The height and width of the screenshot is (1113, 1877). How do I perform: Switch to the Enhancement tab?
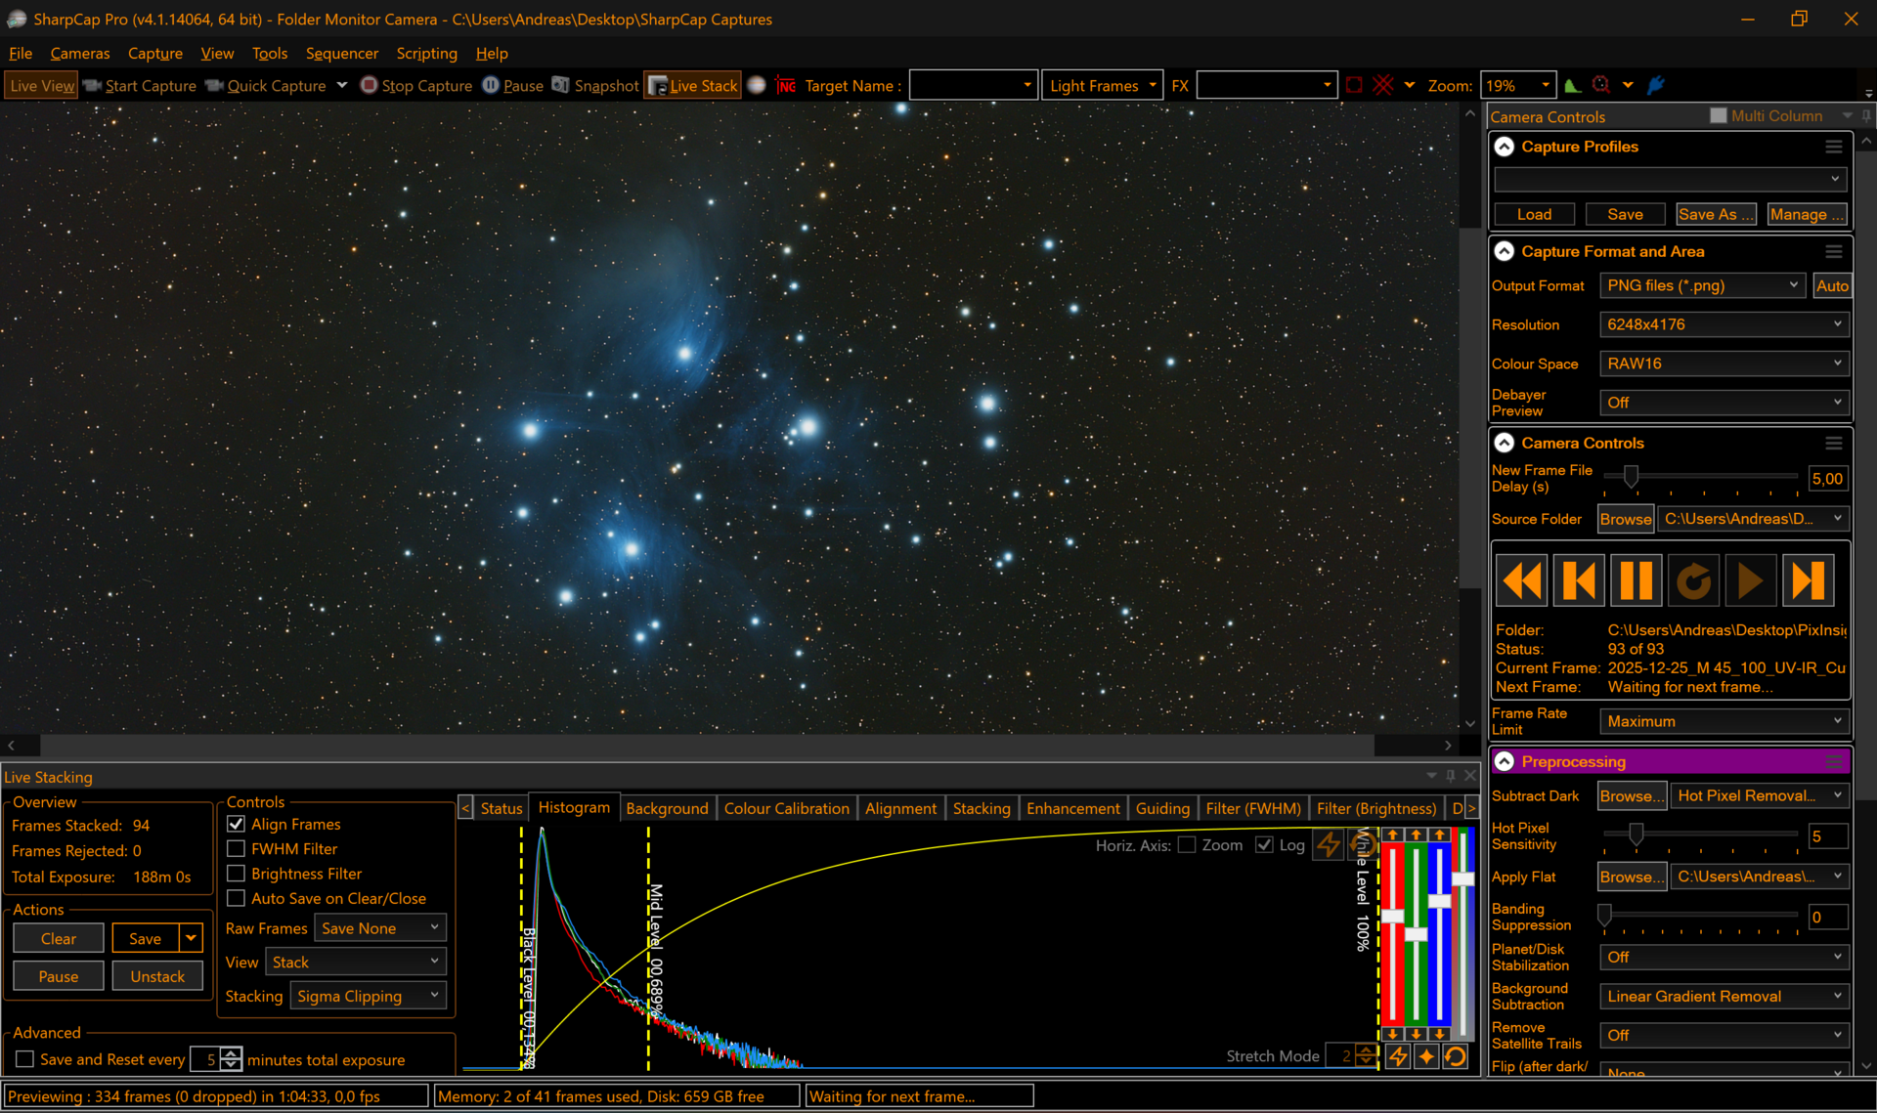click(x=1073, y=808)
